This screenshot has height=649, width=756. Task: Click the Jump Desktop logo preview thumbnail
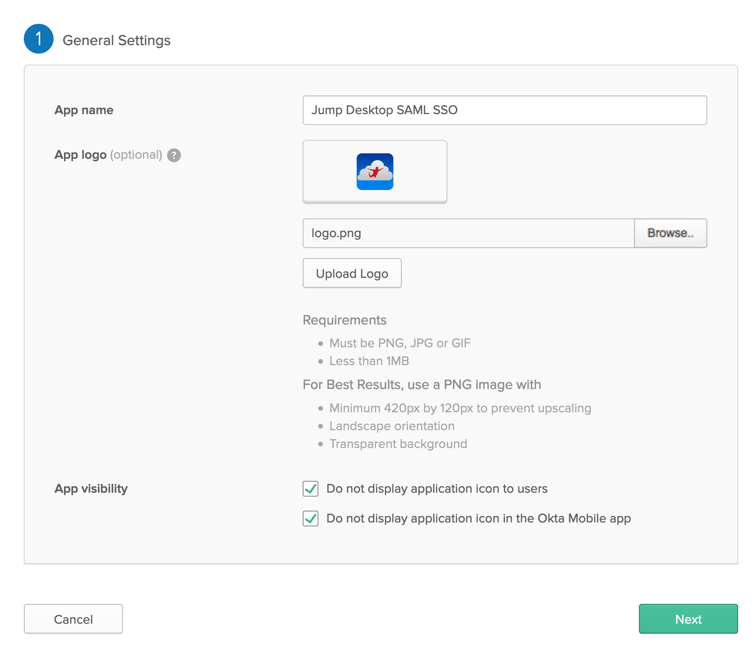click(375, 172)
